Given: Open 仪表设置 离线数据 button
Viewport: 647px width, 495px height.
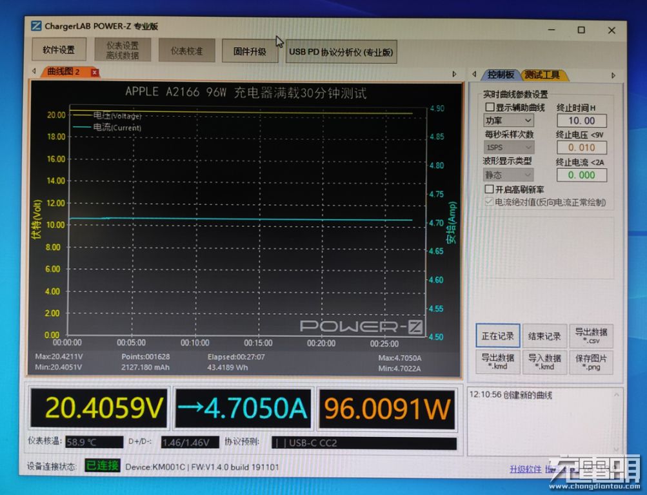Looking at the screenshot, I should (123, 50).
